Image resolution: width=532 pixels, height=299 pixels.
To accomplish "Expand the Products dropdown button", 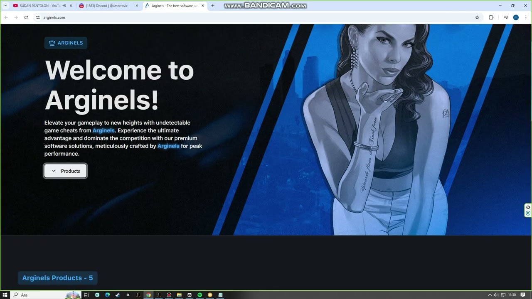I will coord(66,171).
